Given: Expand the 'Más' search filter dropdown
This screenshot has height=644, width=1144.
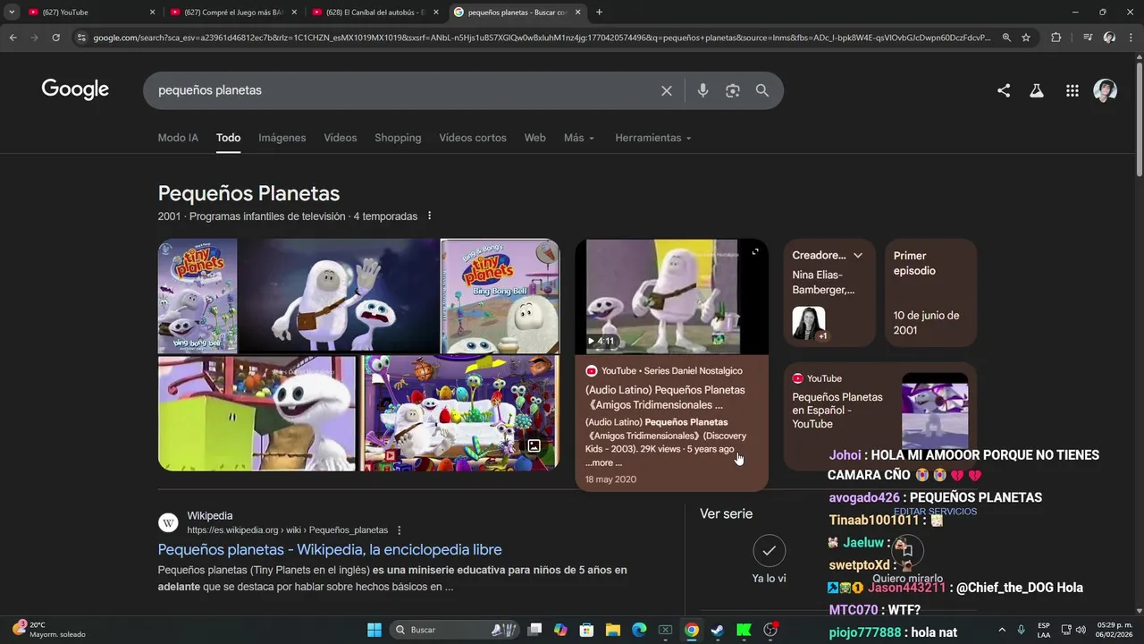Looking at the screenshot, I should (579, 138).
